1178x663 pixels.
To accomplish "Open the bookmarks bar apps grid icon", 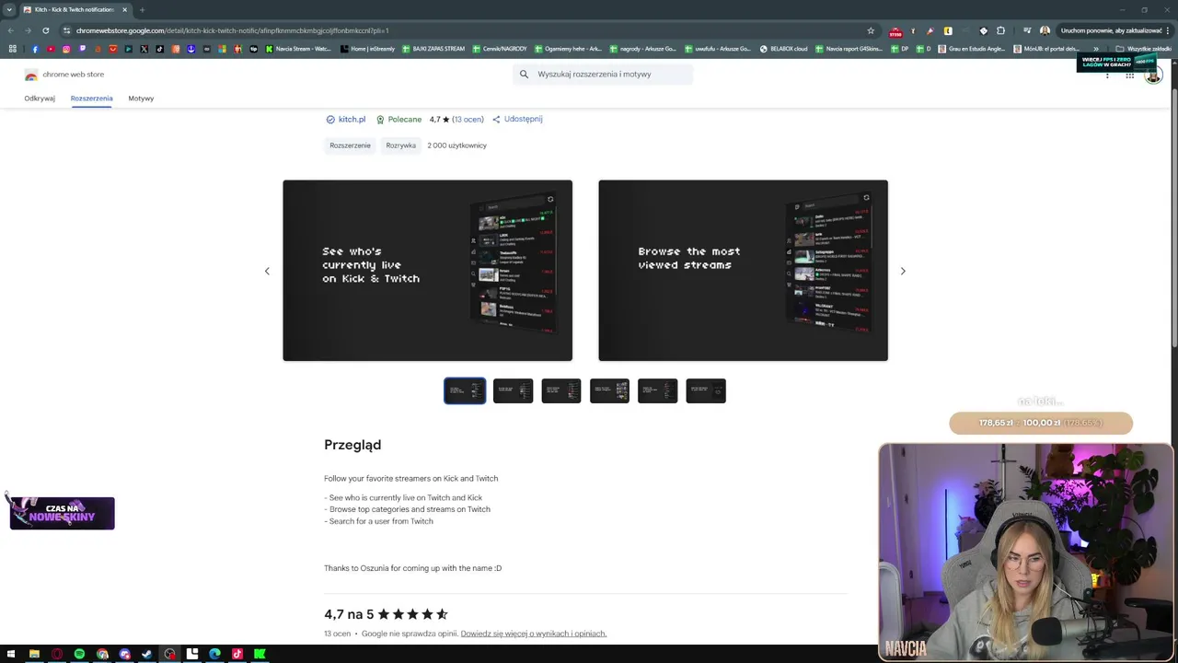I will tap(12, 49).
